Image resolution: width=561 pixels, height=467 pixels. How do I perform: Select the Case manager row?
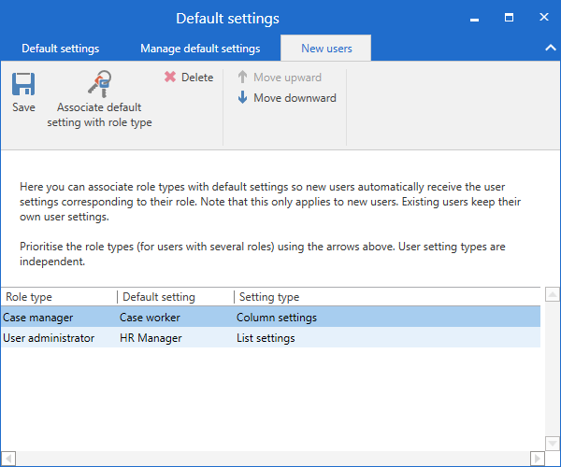(x=38, y=318)
